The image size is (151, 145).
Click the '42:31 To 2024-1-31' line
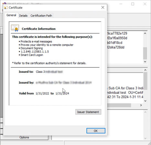click(125, 97)
